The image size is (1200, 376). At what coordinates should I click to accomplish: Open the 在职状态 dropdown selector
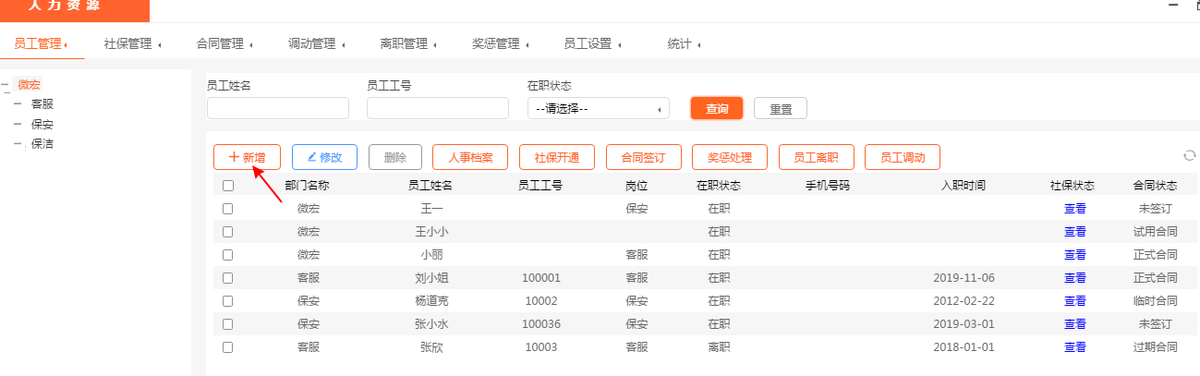(x=598, y=108)
